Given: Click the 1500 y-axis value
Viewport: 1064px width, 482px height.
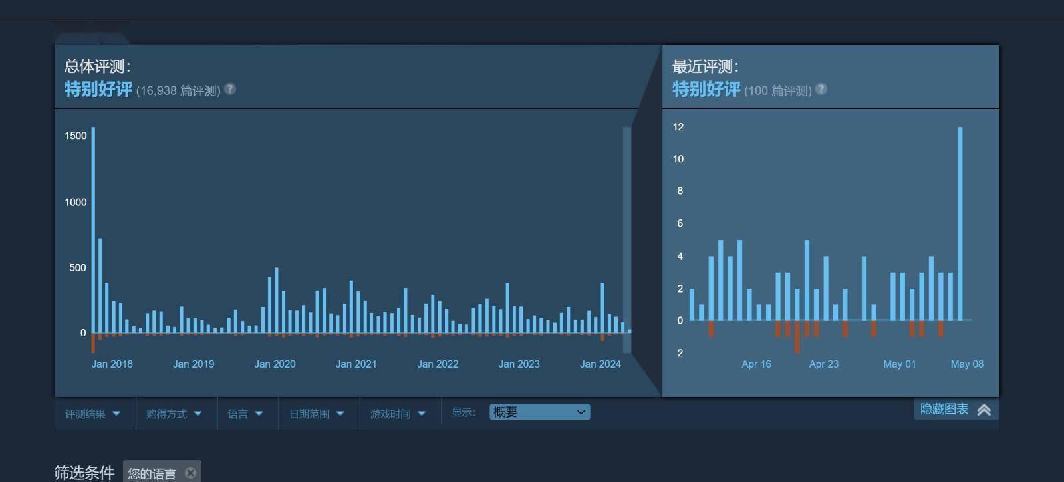Looking at the screenshot, I should (x=76, y=135).
